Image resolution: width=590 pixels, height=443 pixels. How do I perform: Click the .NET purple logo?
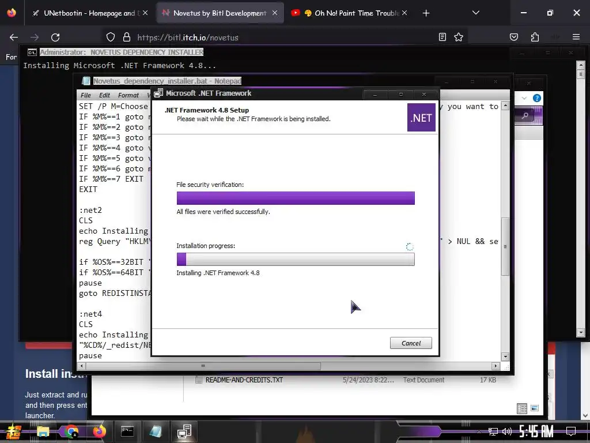pyautogui.click(x=421, y=118)
